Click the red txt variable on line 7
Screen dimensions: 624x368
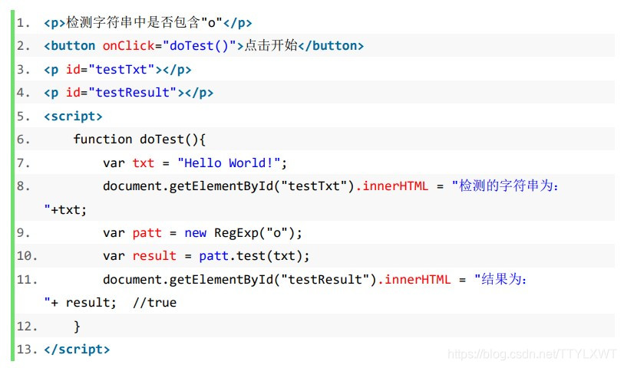[x=143, y=163]
